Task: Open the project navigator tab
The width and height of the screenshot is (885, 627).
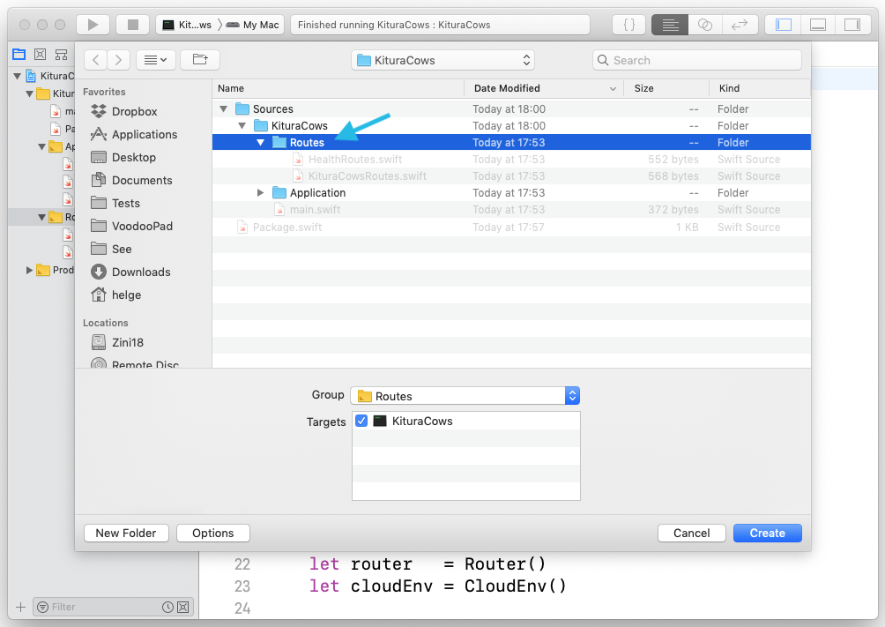Action: [x=19, y=54]
